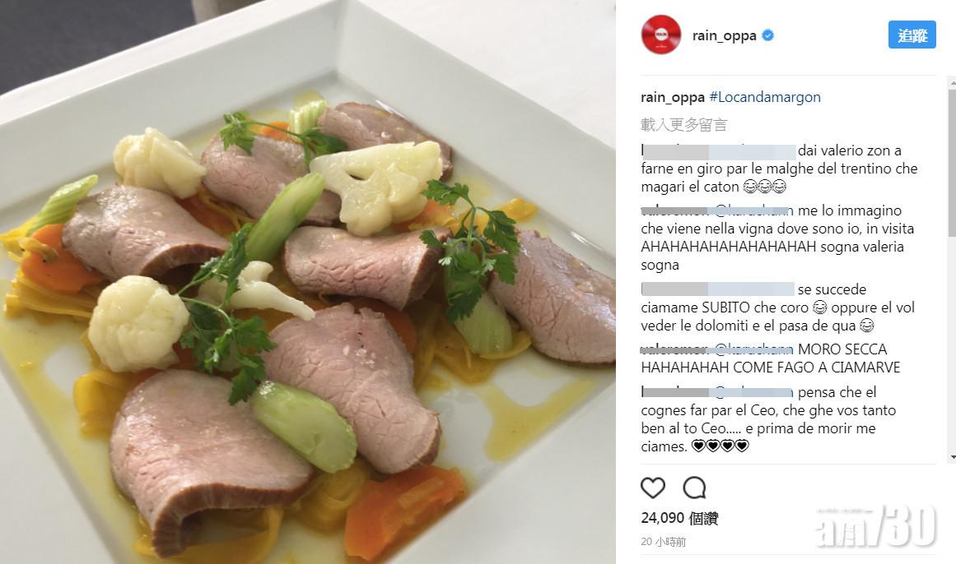Image resolution: width=956 pixels, height=564 pixels.
Task: Open the comment bubble icon
Action: [694, 488]
